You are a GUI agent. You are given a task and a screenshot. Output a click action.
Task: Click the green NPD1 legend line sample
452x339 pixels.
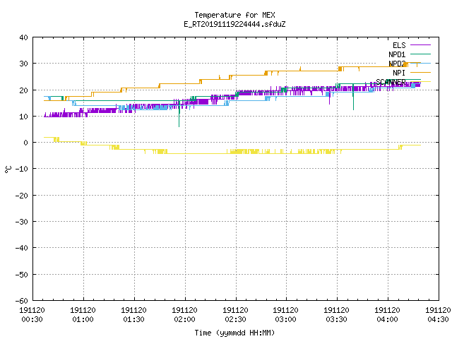420,54
